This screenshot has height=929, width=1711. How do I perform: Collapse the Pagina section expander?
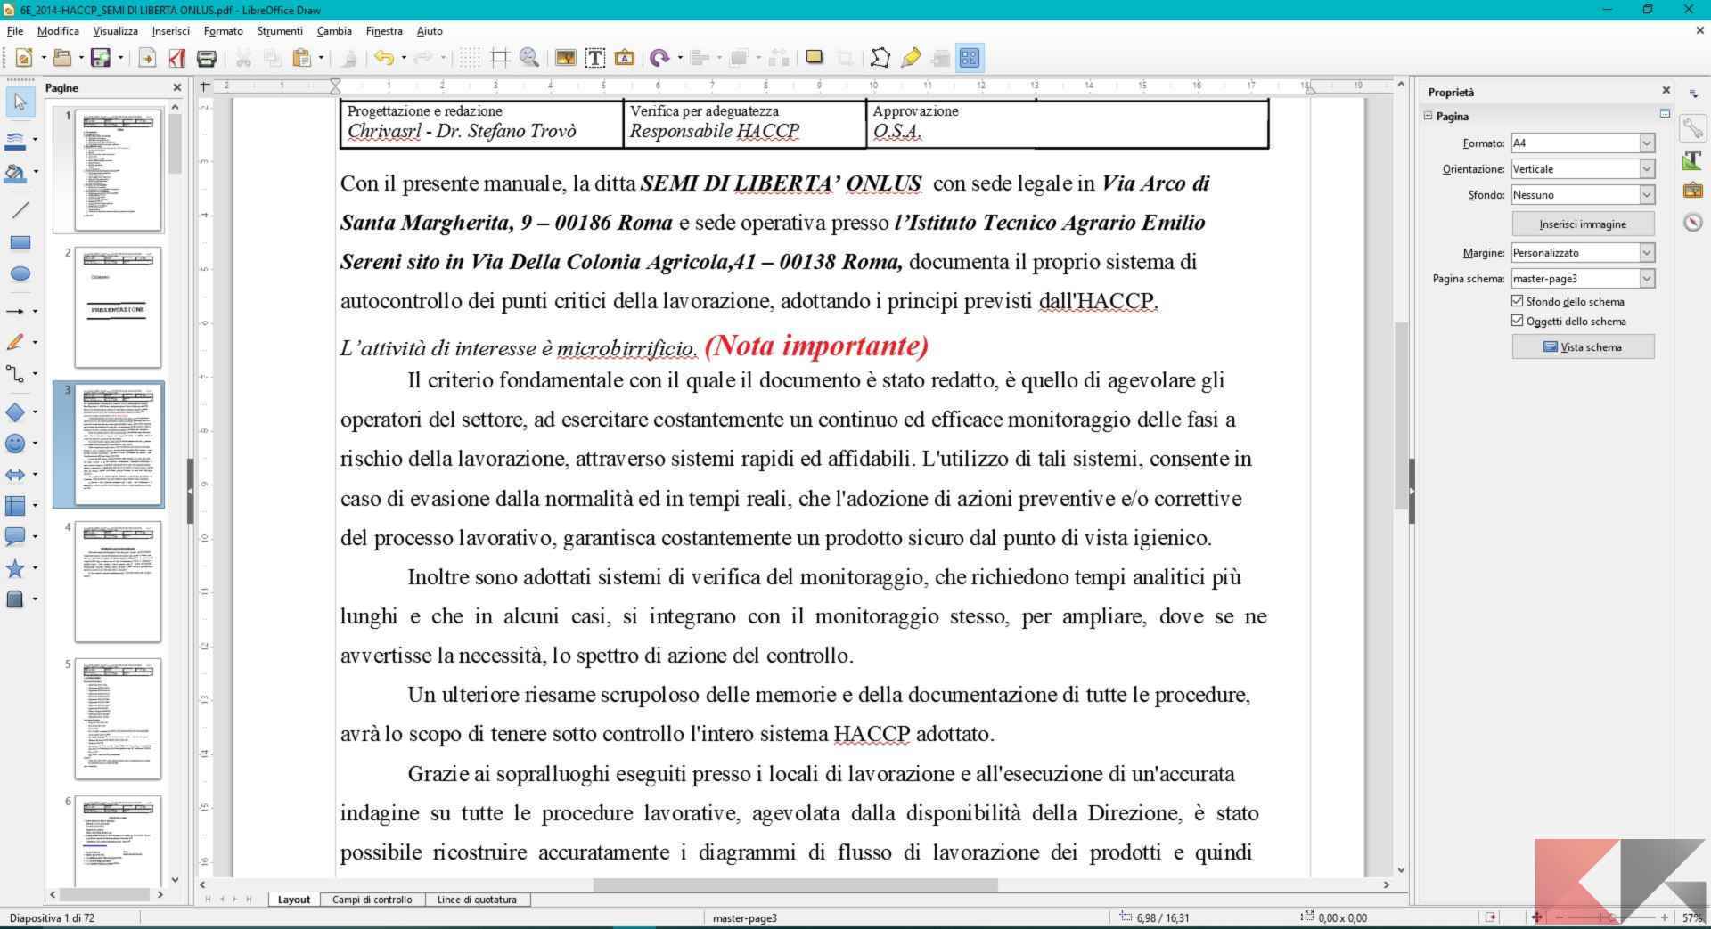point(1429,116)
